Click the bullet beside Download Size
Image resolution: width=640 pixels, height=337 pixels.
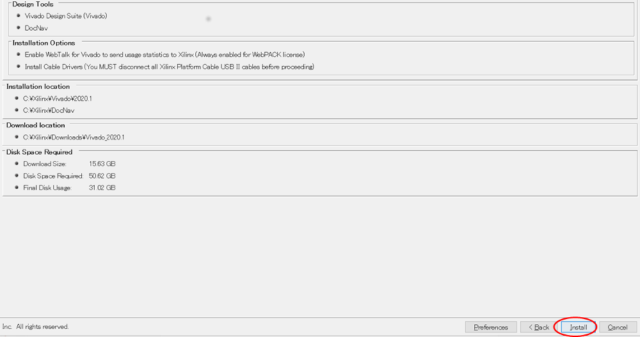coord(17,164)
